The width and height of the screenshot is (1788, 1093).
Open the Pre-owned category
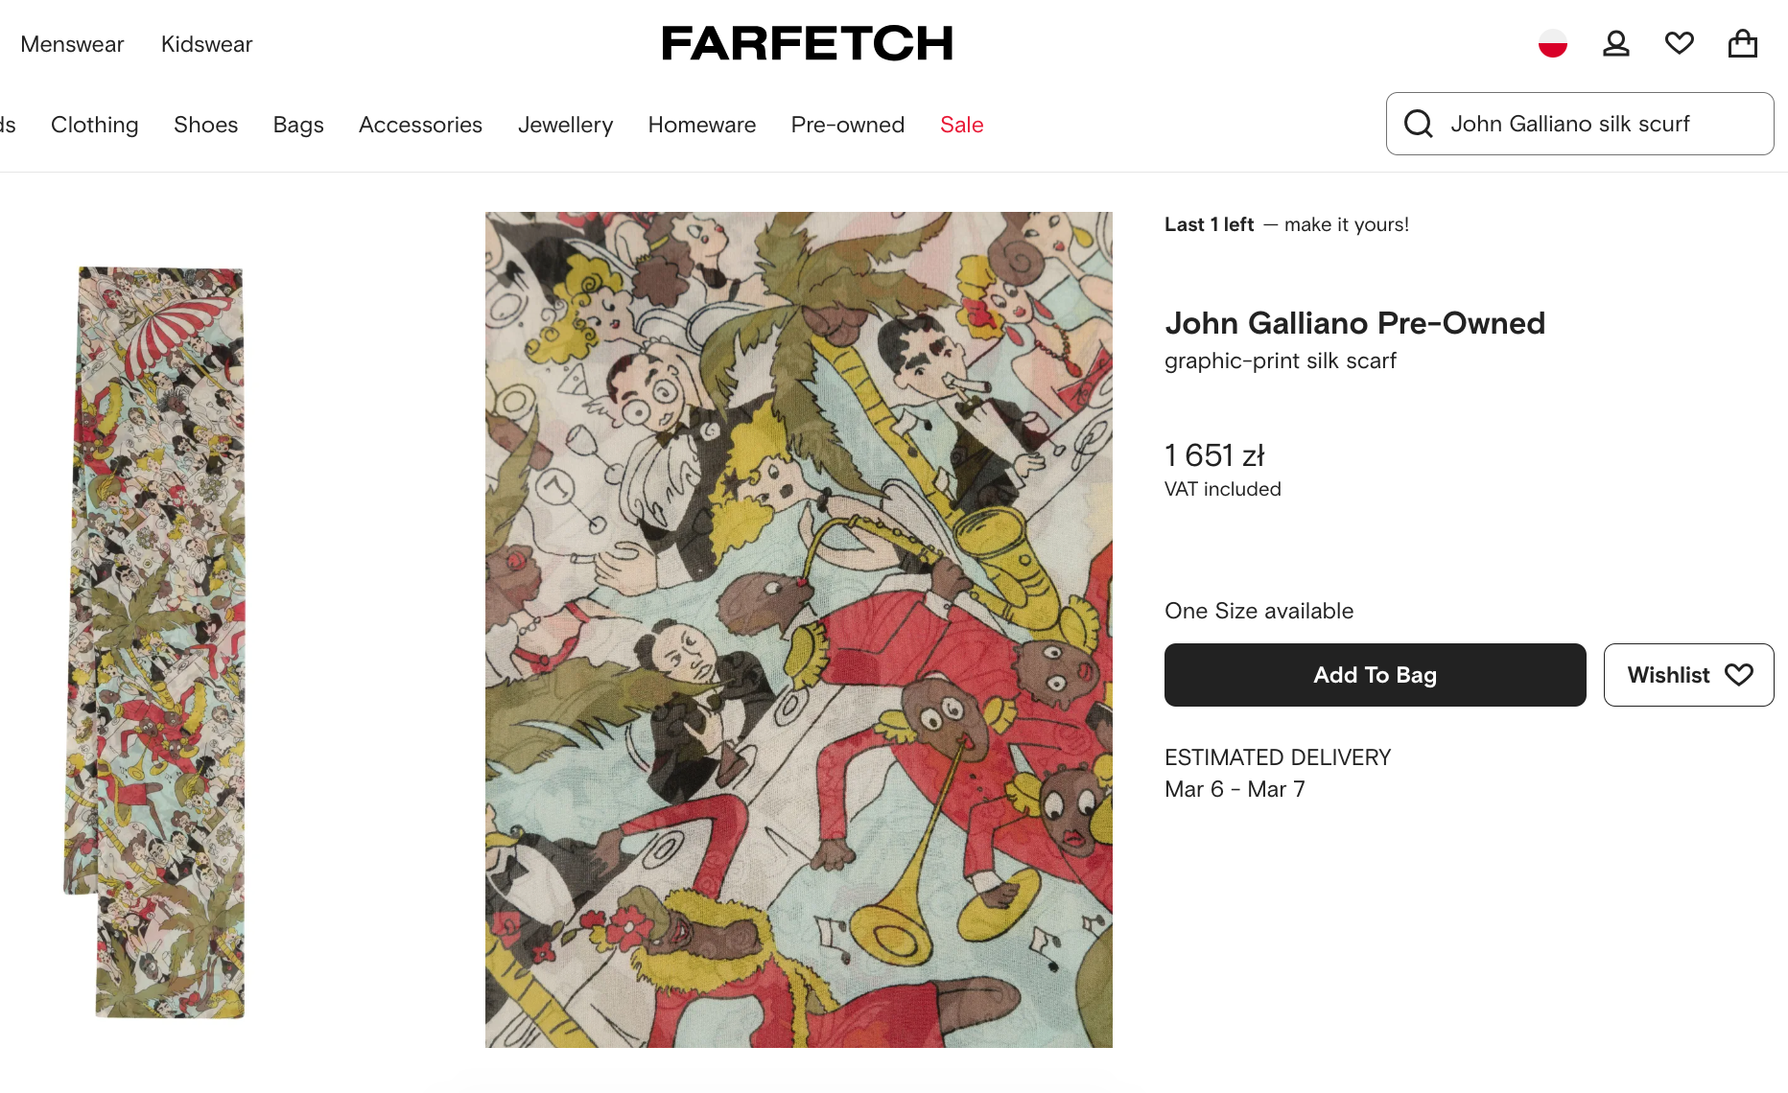847,125
